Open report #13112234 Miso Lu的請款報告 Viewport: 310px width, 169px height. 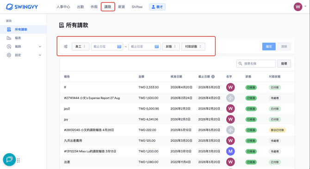point(90,151)
